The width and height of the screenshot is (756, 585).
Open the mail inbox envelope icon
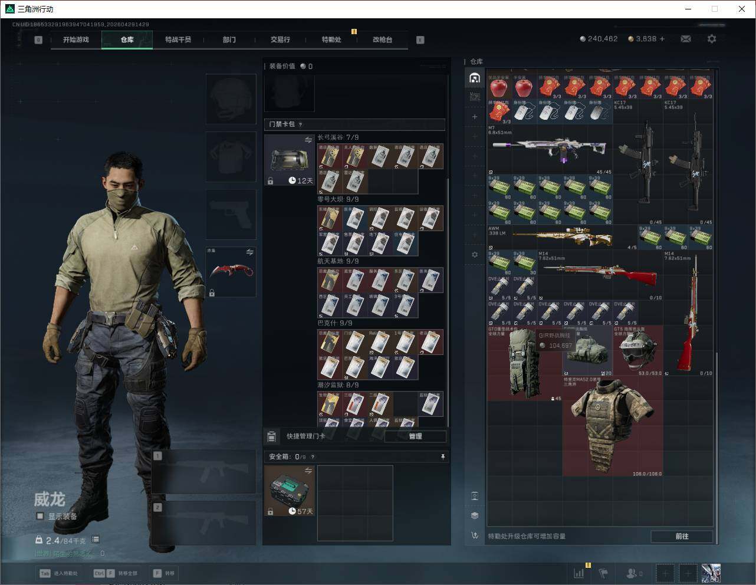[685, 39]
